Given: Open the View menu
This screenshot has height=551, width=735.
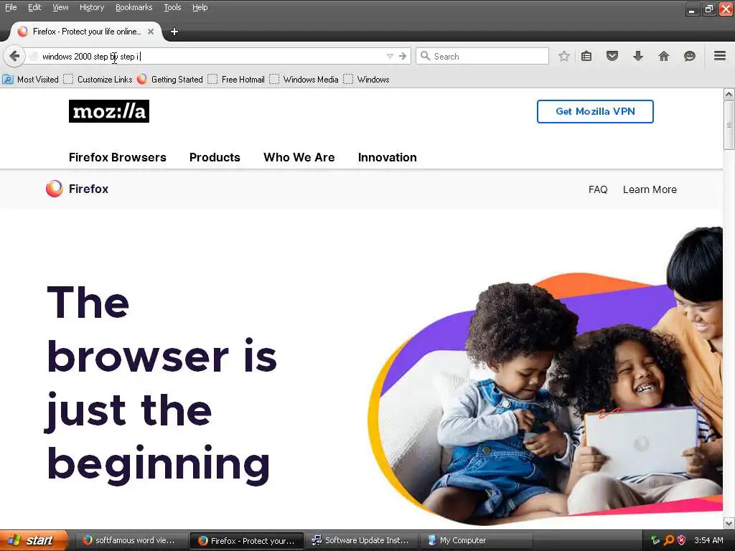Looking at the screenshot, I should (x=60, y=7).
